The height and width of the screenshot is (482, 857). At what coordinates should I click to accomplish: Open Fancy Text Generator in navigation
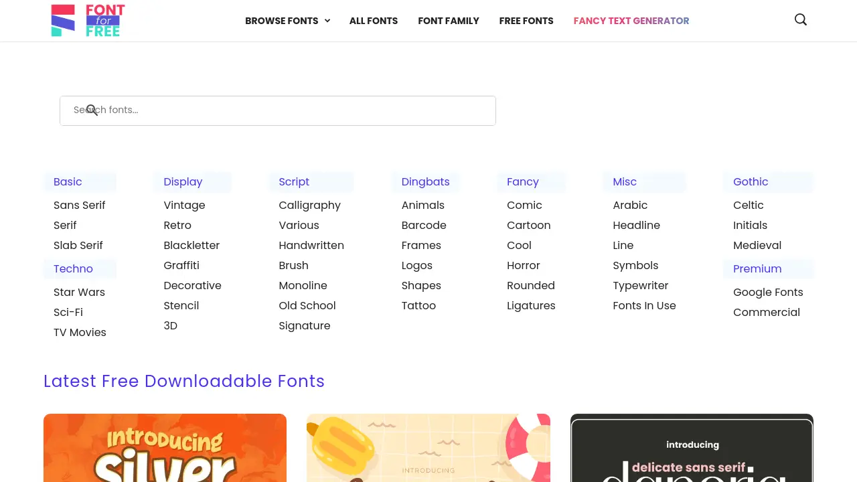click(x=631, y=21)
